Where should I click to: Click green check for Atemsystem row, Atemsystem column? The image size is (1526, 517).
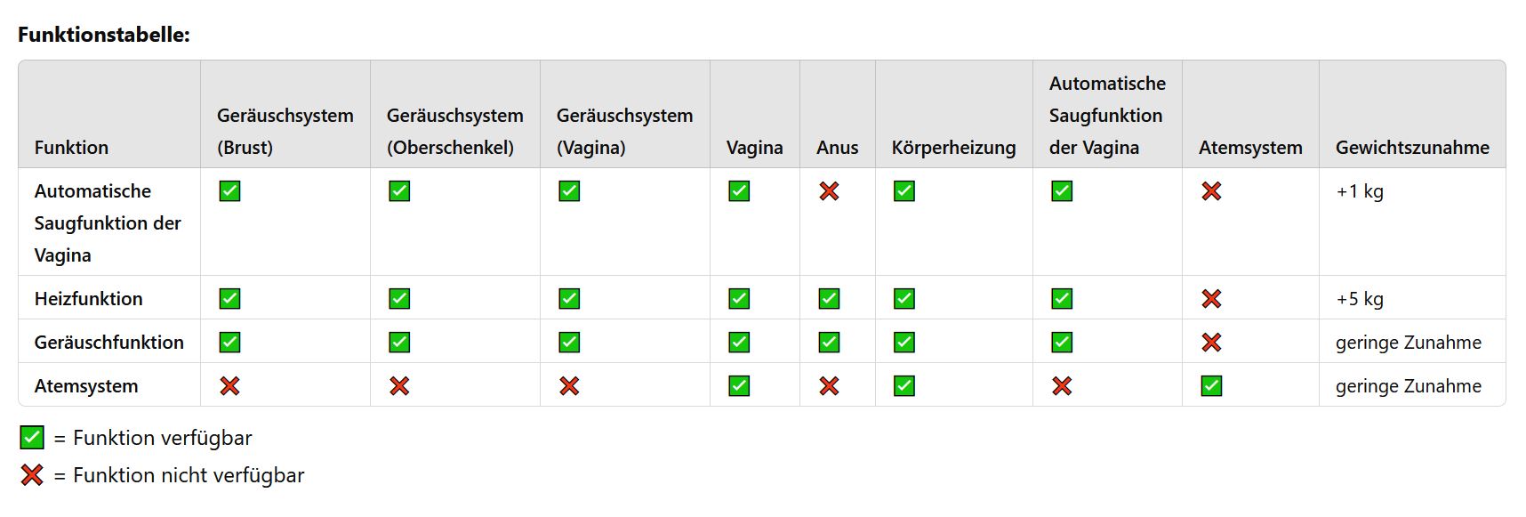[x=1211, y=386]
